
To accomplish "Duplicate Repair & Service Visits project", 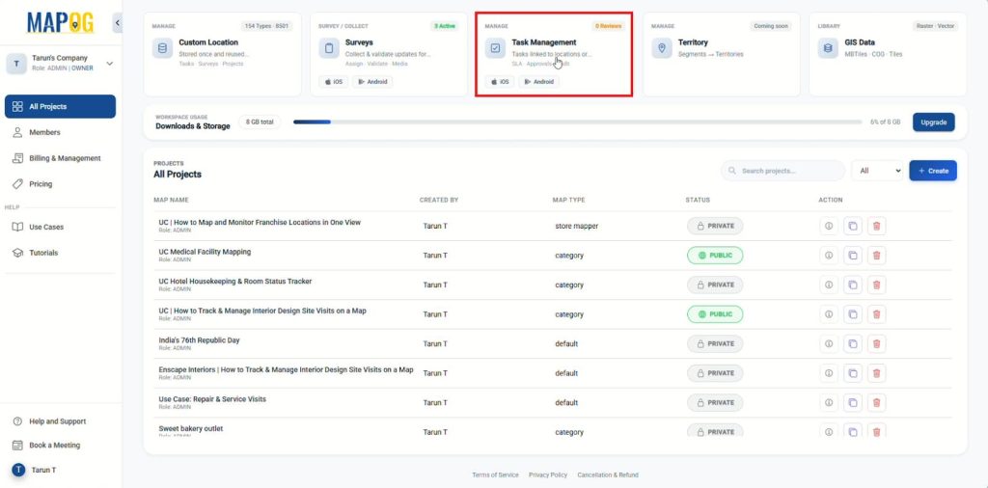I will [x=853, y=402].
